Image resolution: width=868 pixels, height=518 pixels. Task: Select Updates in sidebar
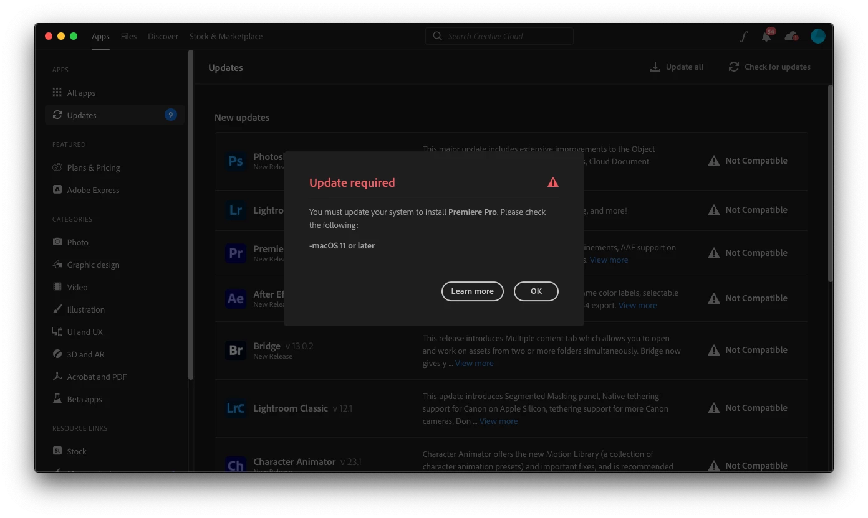114,115
